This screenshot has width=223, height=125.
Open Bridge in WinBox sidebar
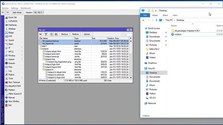pyautogui.click(x=11, y=33)
